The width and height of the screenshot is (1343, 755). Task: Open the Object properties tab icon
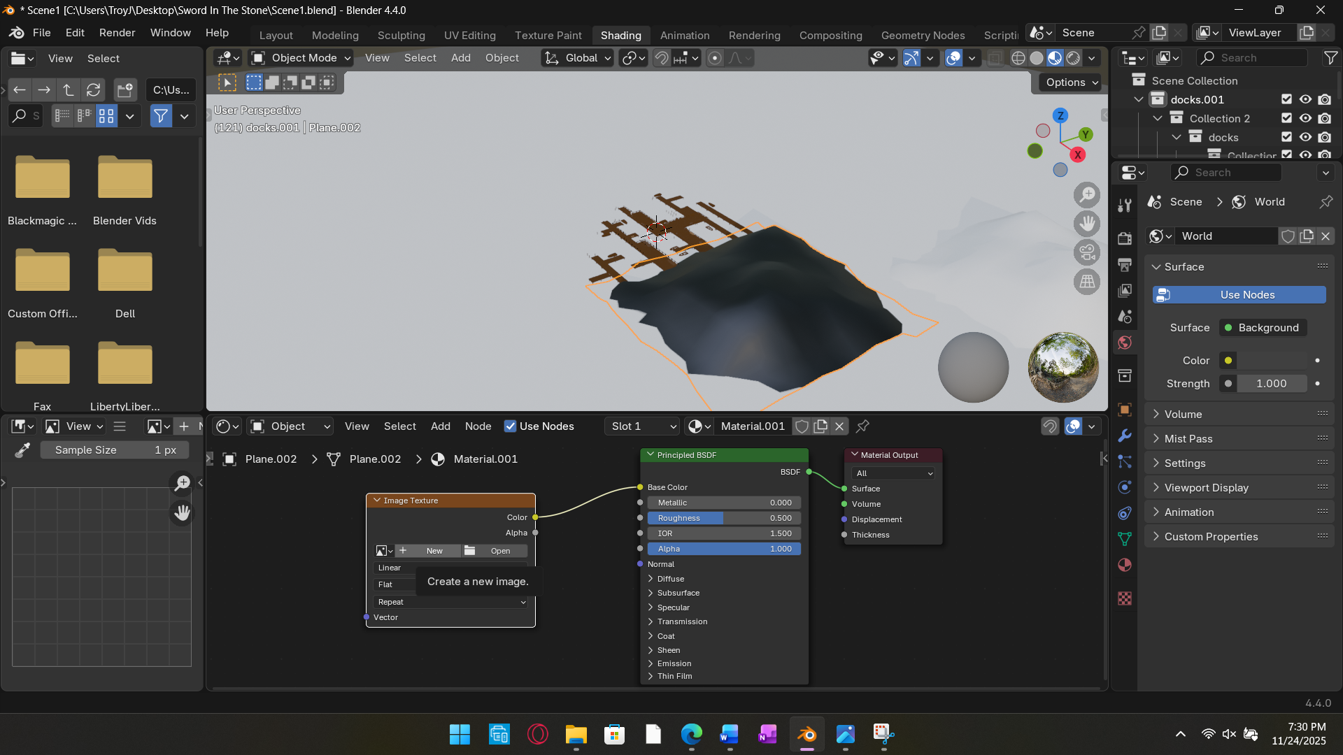(1125, 410)
